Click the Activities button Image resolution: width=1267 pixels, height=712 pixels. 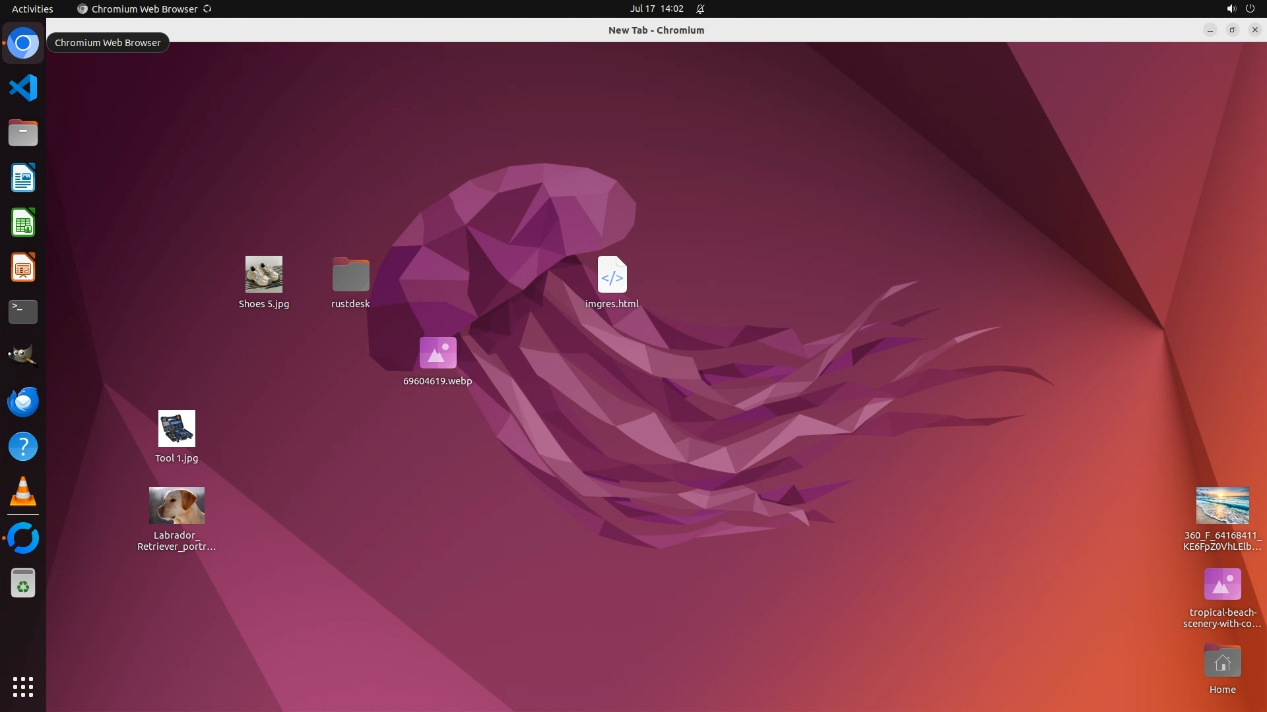32,9
